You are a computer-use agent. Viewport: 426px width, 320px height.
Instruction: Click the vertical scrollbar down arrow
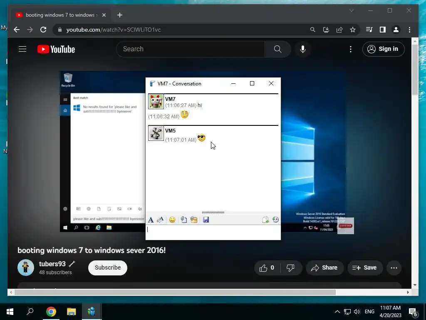click(x=415, y=285)
